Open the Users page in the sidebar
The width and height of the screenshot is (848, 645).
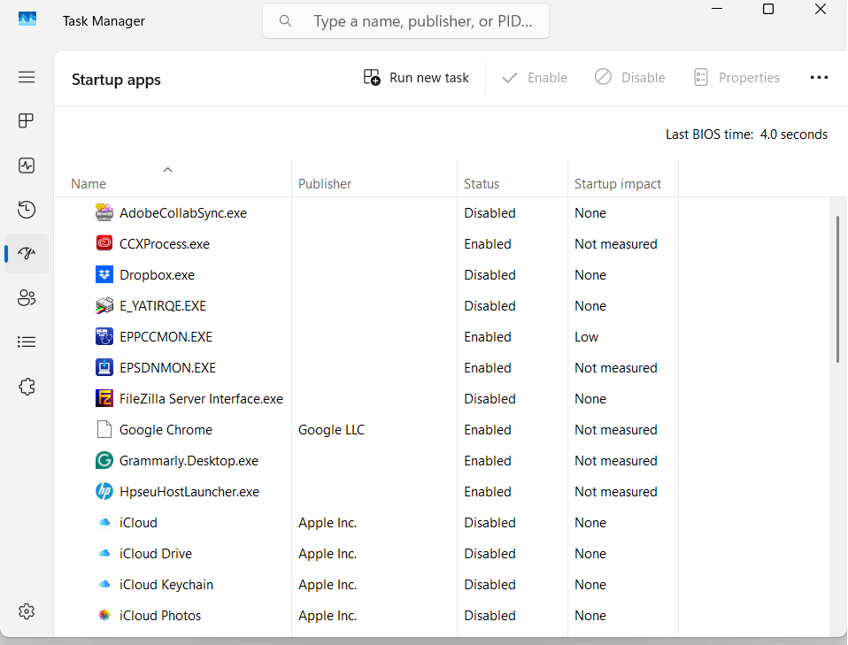tap(27, 297)
